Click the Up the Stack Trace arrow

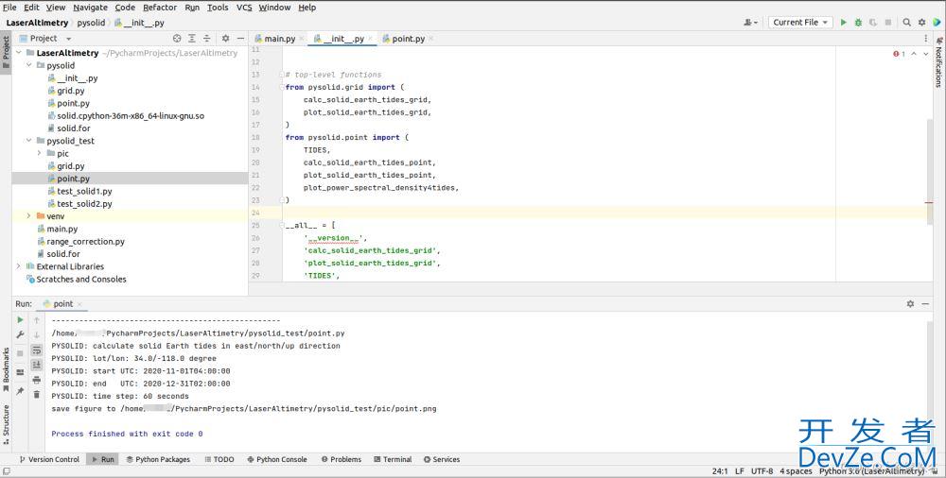[37, 320]
